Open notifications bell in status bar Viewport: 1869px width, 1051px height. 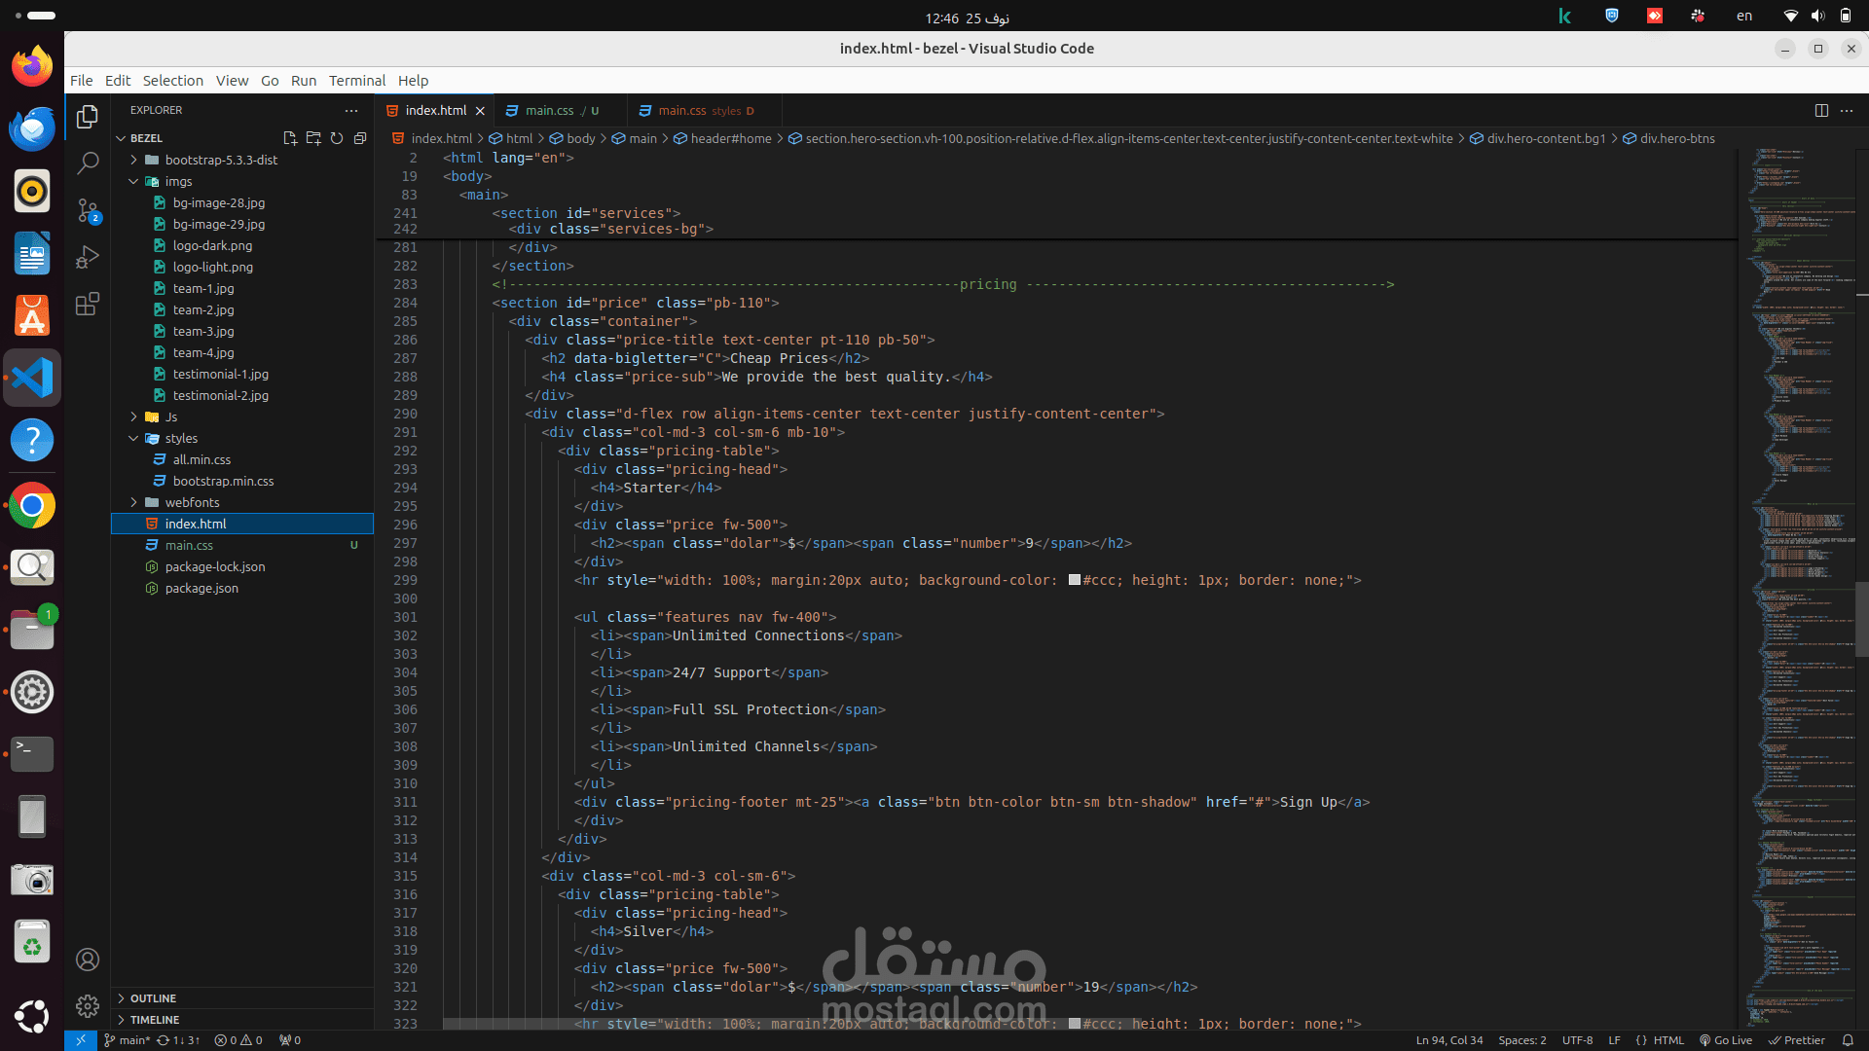tap(1848, 1040)
